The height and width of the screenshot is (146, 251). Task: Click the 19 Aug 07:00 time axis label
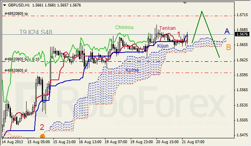pyautogui.click(x=116, y=142)
